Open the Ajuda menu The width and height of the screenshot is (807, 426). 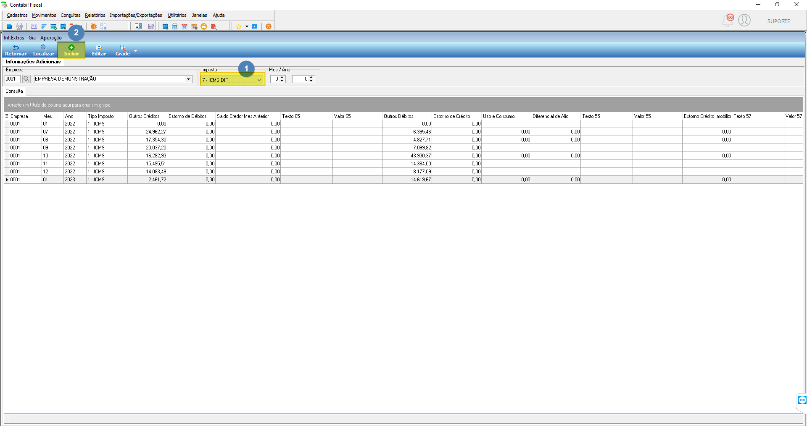(219, 15)
